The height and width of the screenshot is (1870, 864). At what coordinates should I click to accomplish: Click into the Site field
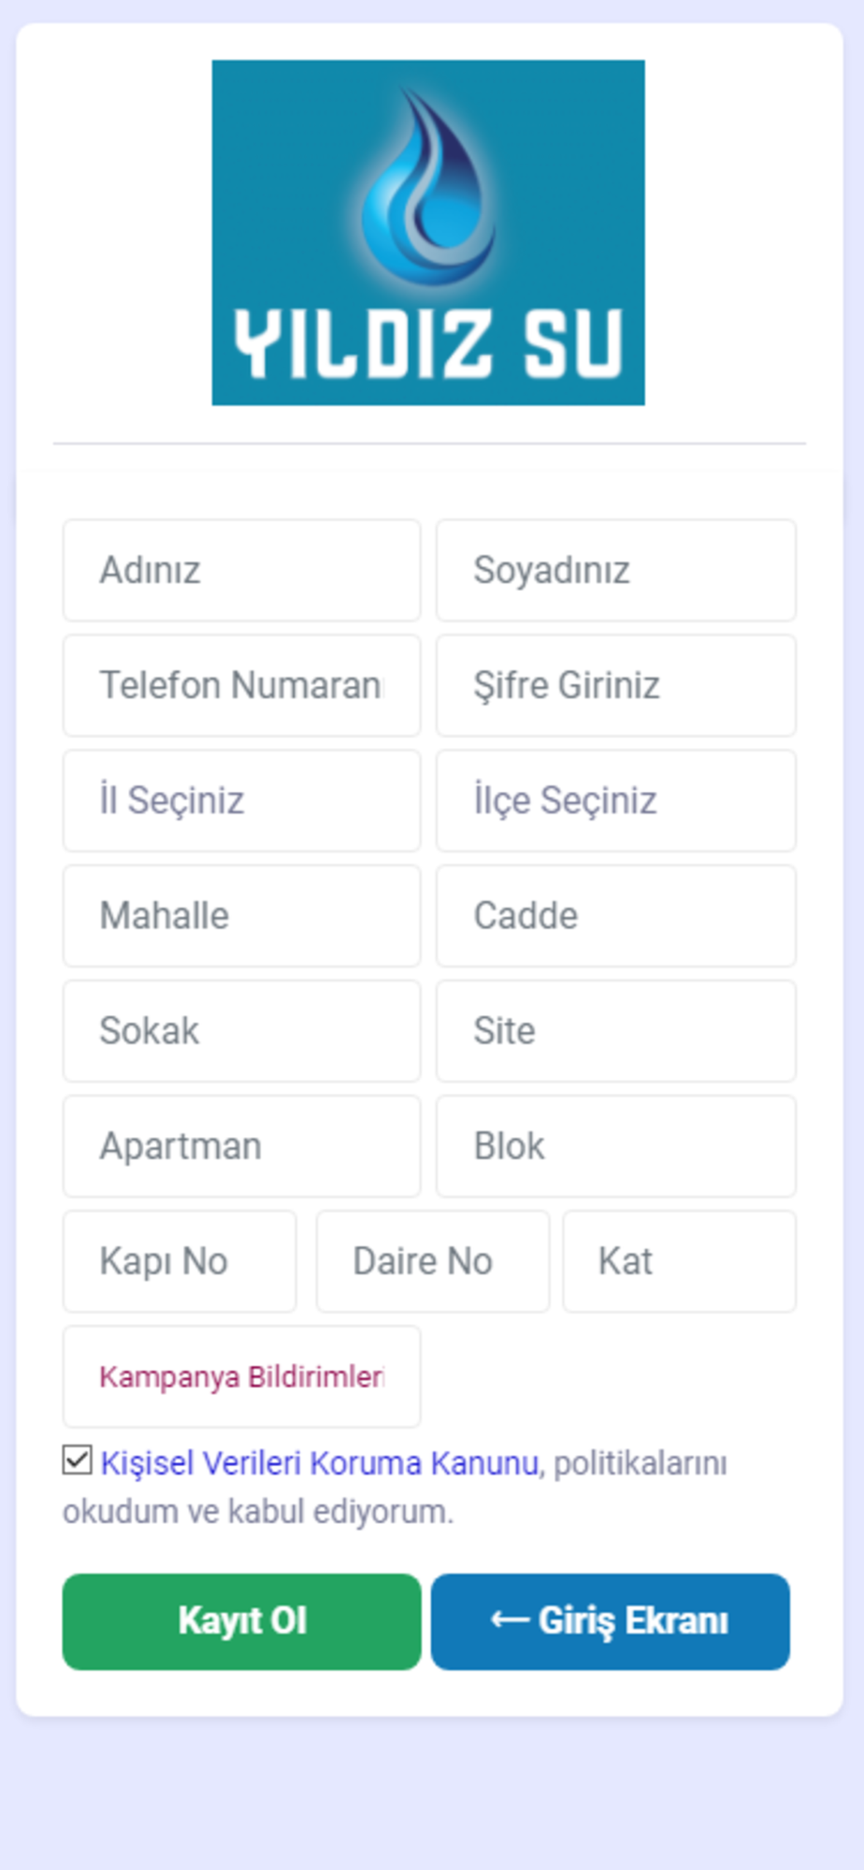click(616, 1030)
